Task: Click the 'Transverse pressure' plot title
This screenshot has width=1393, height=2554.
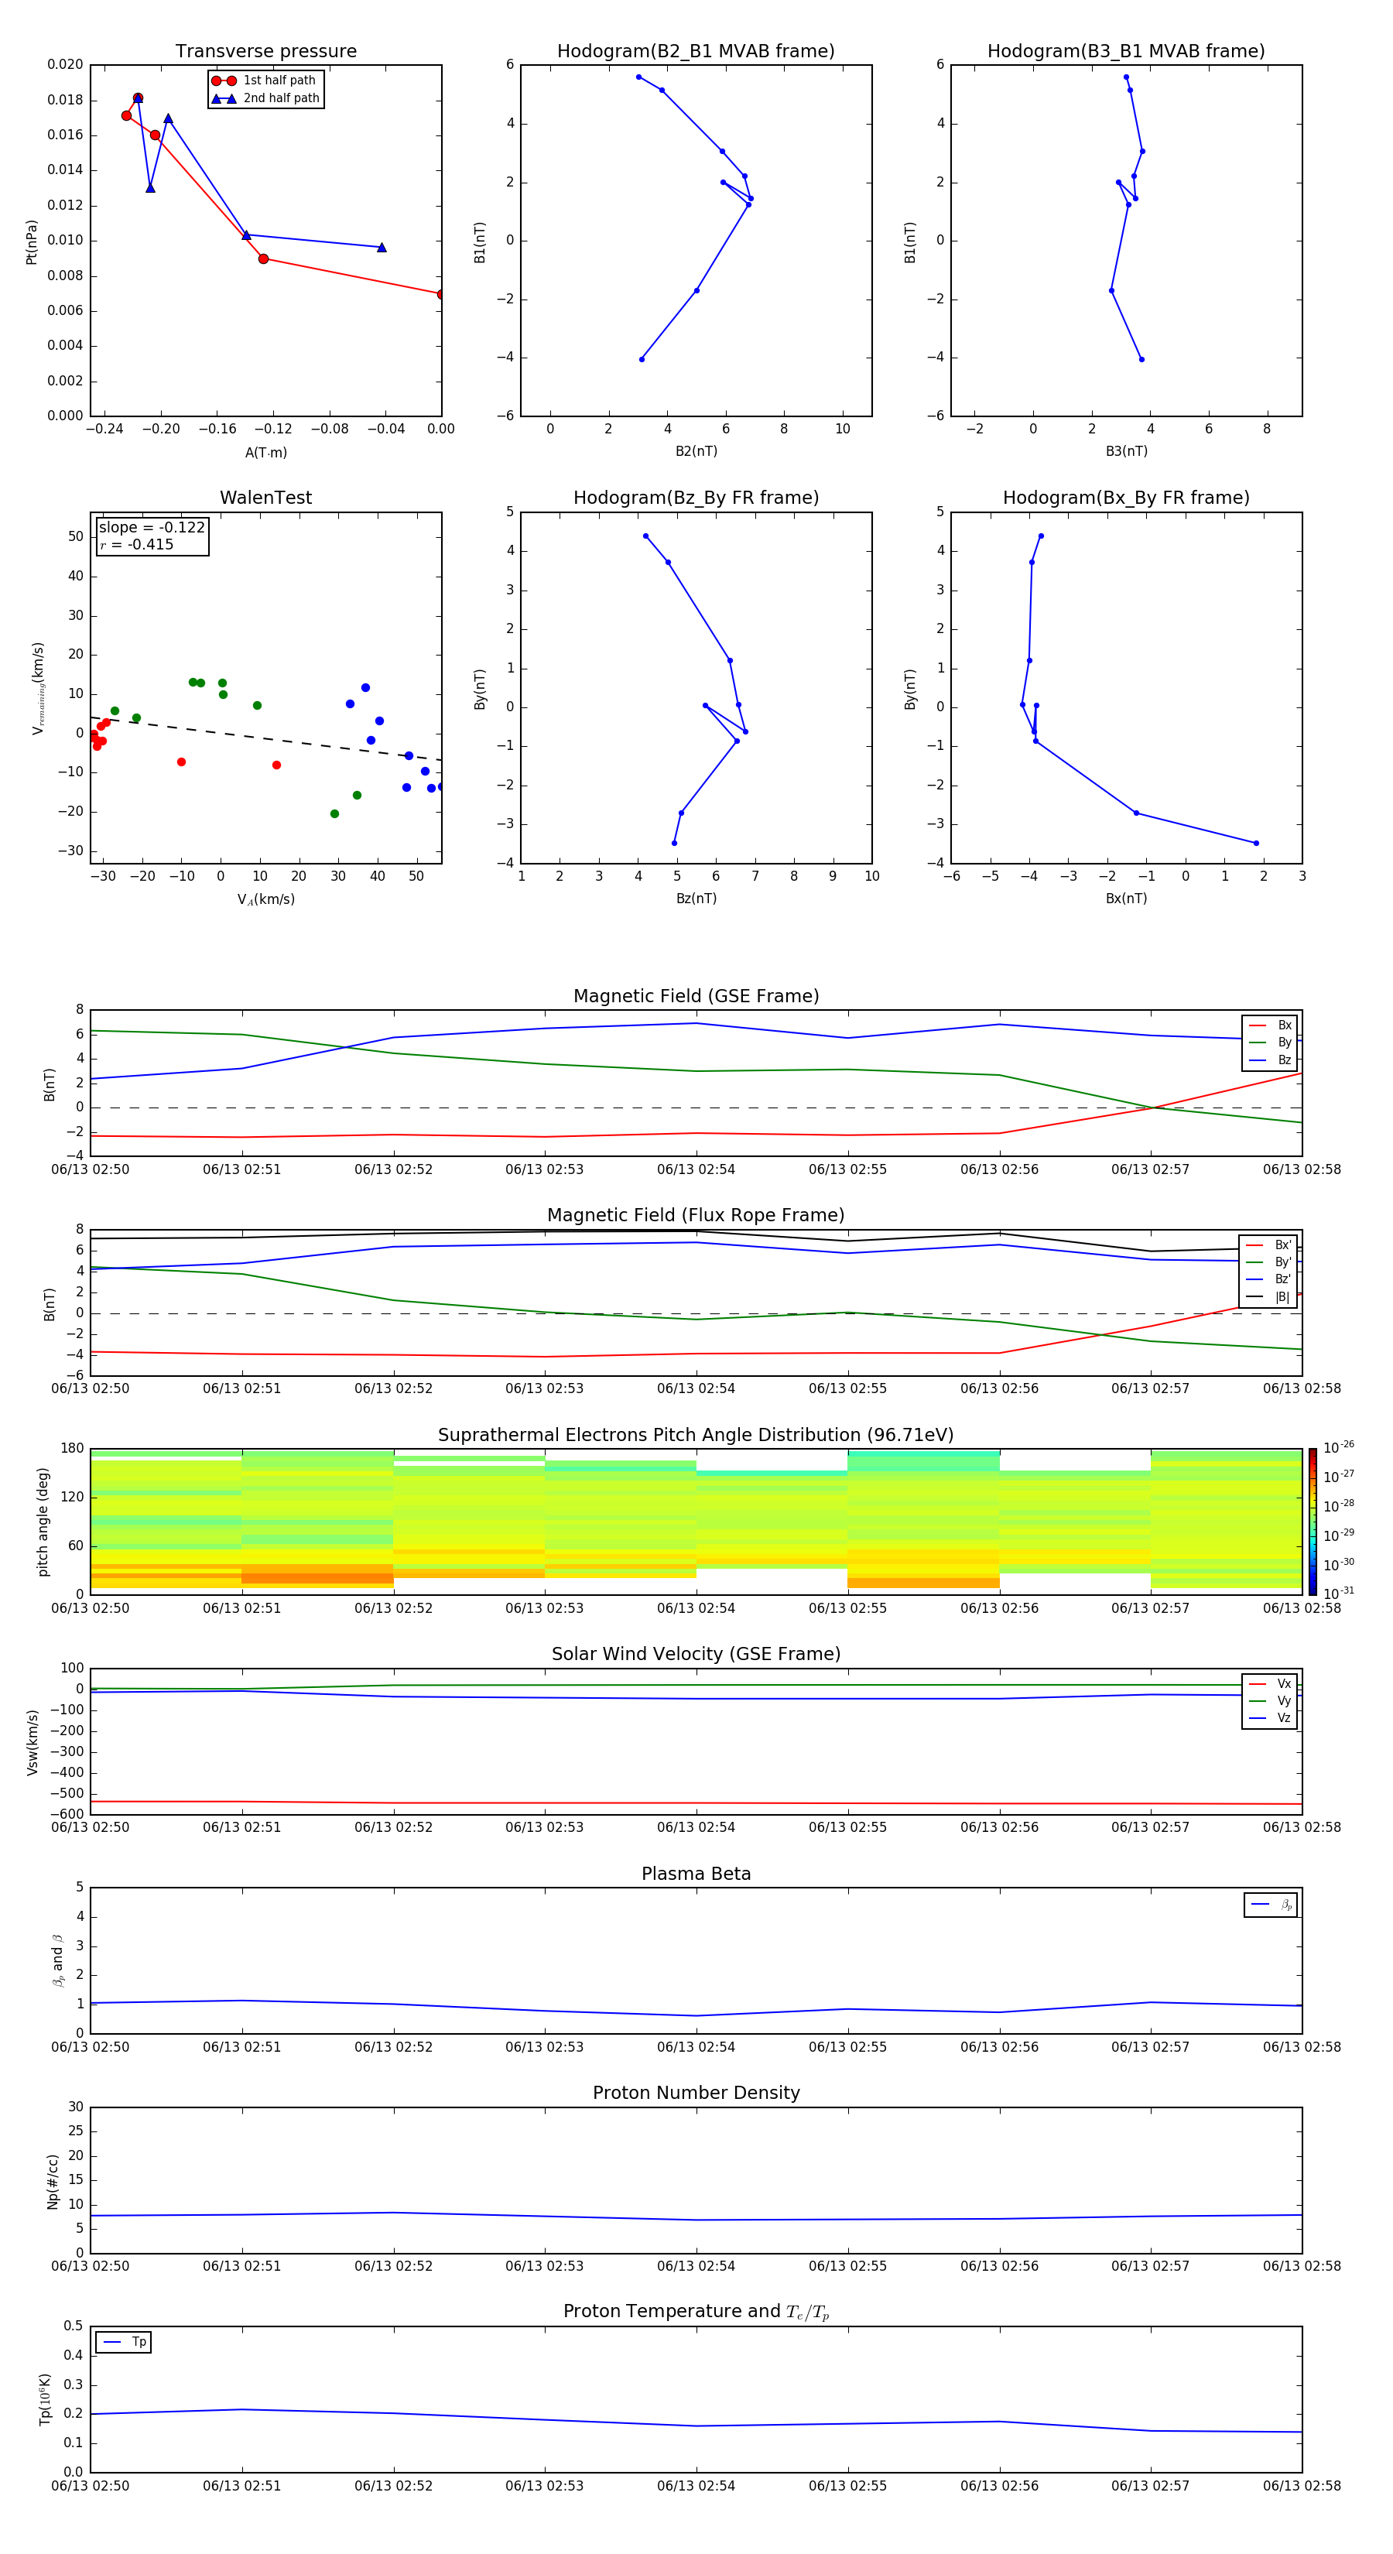Action: (x=265, y=50)
